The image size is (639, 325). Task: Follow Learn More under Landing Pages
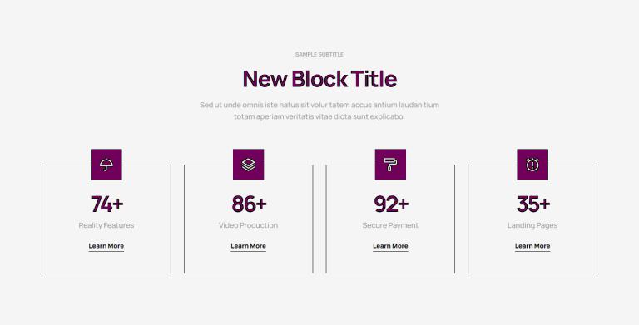click(x=532, y=246)
